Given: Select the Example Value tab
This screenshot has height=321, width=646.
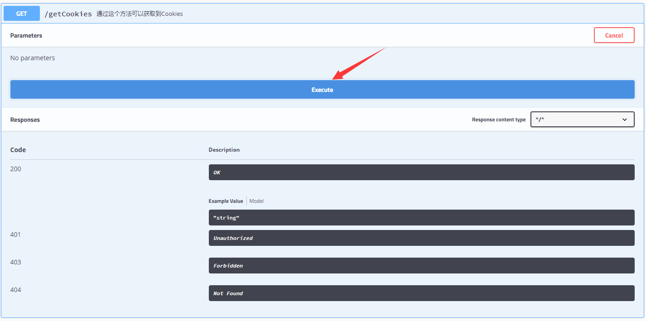Looking at the screenshot, I should (226, 201).
